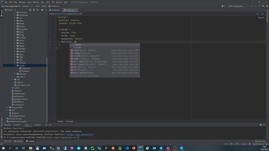Screen dimensions: 269x151
Task: Open the VCS menu
Action: (x=53, y=2)
